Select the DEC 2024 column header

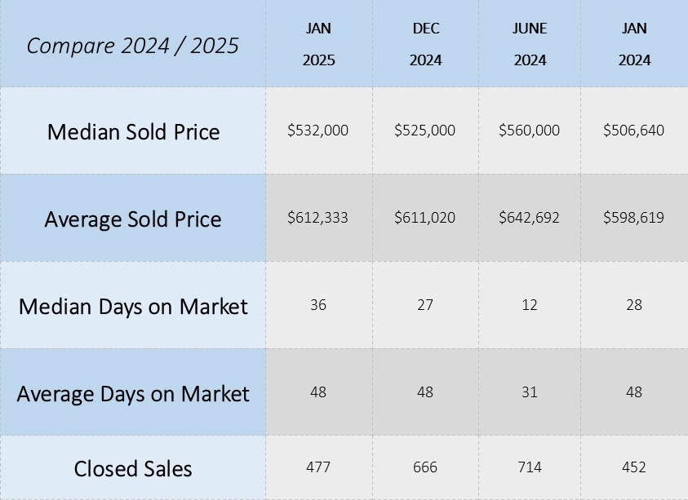click(425, 44)
